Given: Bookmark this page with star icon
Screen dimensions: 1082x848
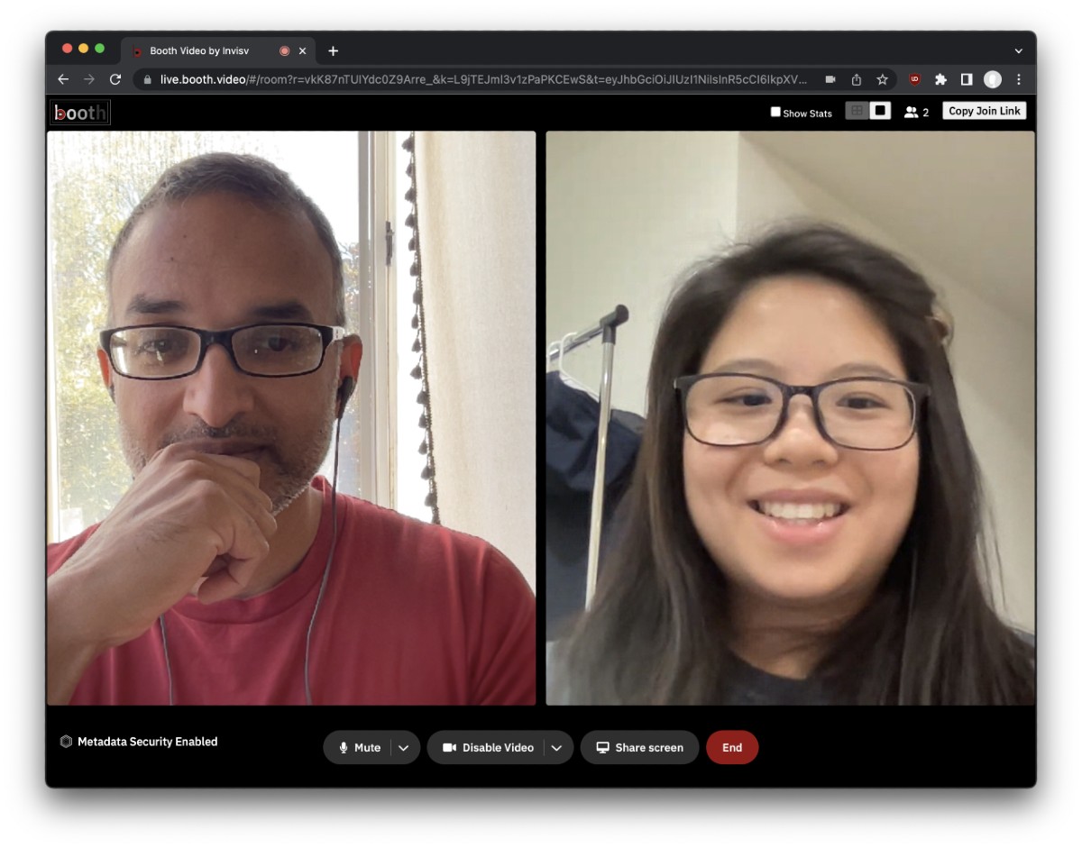Looking at the screenshot, I should (x=882, y=79).
